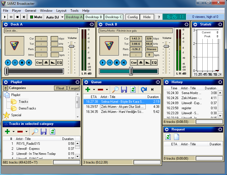Viewport: 227px width, 175px height.
Task: Click the skip icon in Queue toolbar
Action: tap(152, 90)
